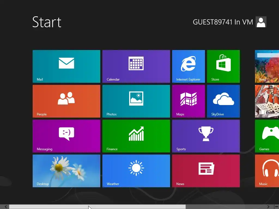Open the Photos tile
This screenshot has height=209, width=279.
136,101
